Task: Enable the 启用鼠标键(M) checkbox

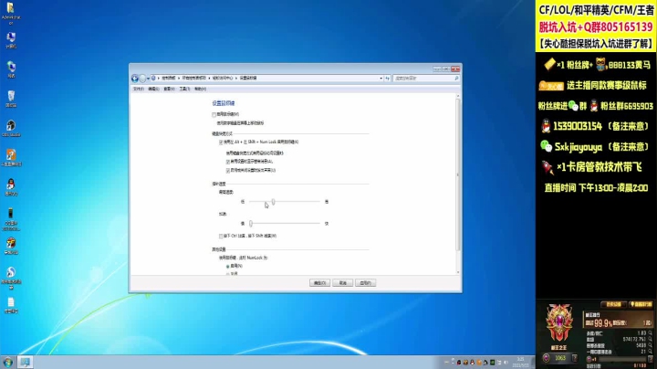Action: 214,114
